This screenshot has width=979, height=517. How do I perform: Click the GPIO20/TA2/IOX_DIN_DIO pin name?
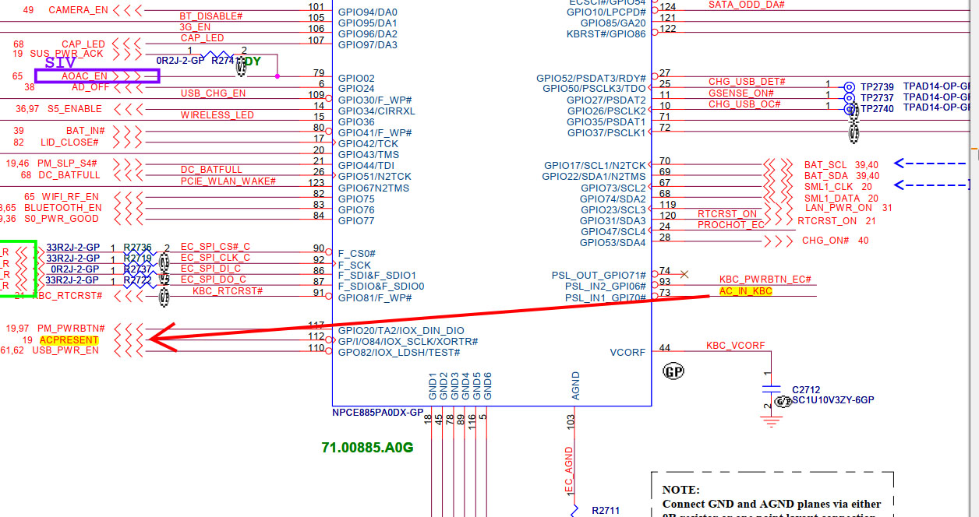pos(401,331)
